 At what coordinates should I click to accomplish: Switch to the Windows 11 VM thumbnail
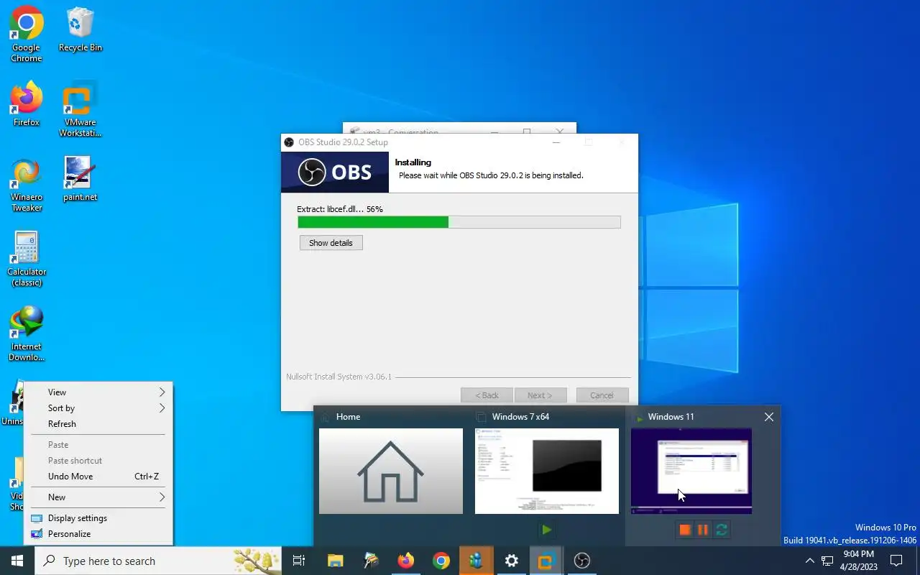click(691, 471)
